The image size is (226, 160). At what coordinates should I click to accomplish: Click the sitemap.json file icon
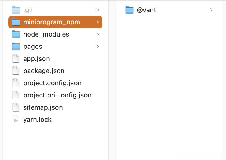16,107
